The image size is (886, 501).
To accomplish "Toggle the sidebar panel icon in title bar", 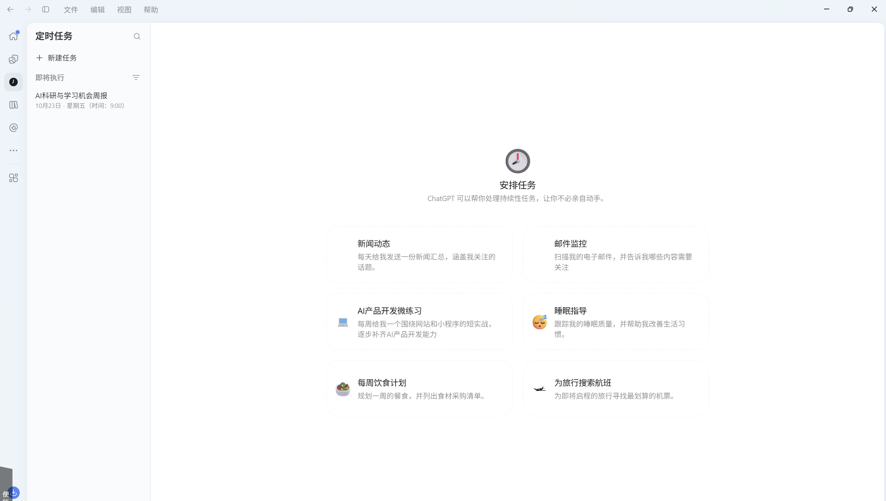I will [46, 9].
